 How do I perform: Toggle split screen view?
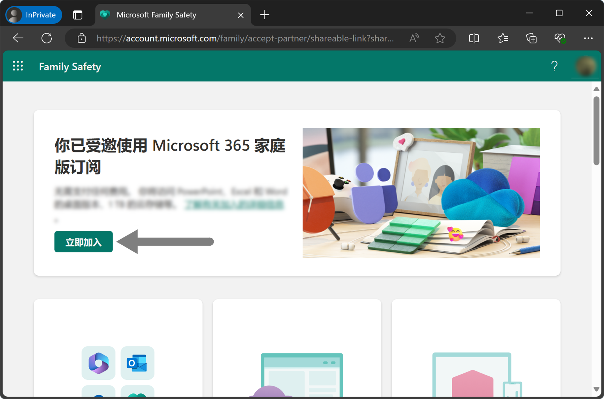474,38
